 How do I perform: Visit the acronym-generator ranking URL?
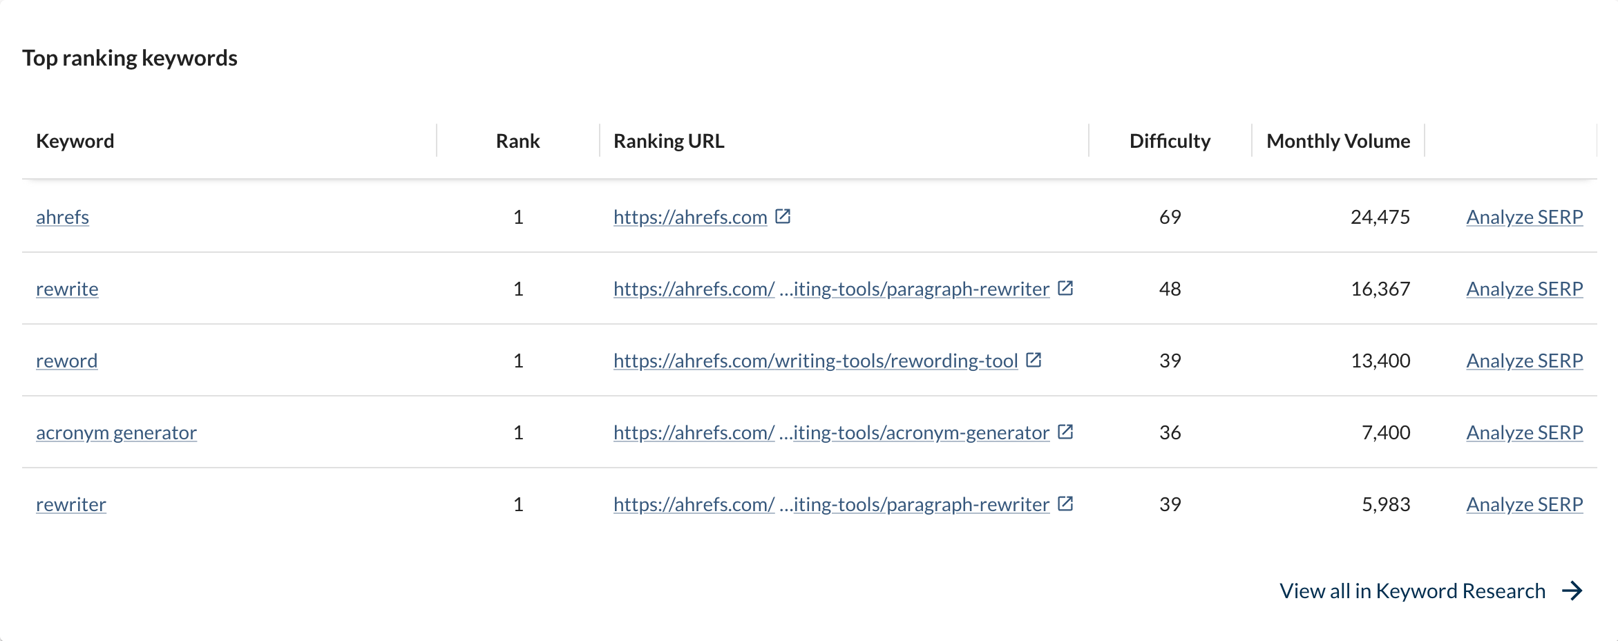[x=831, y=432]
